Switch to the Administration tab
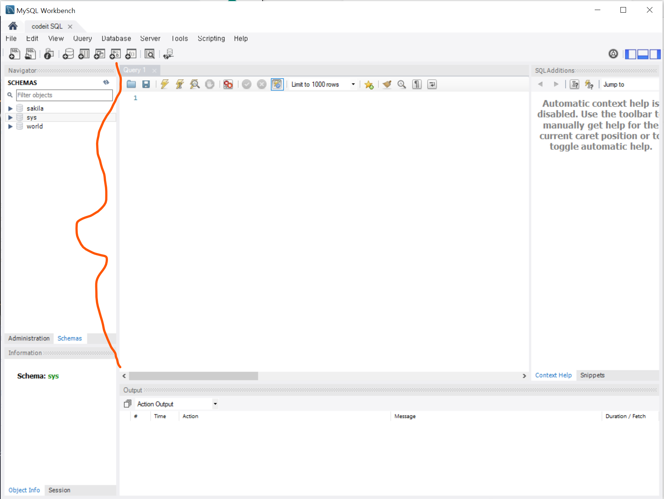The height and width of the screenshot is (499, 664). tap(29, 338)
